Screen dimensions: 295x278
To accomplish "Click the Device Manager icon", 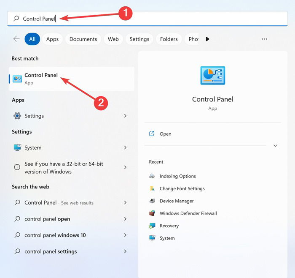I will [x=152, y=201].
